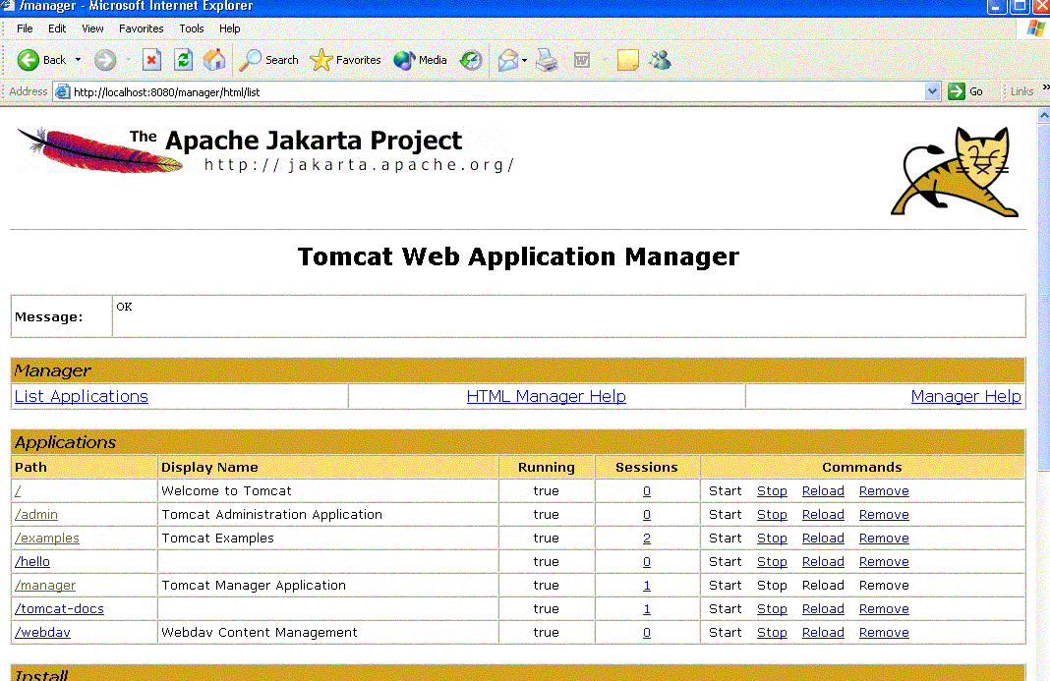1050x681 pixels.
Task: Open the View menu
Action: coord(92,28)
